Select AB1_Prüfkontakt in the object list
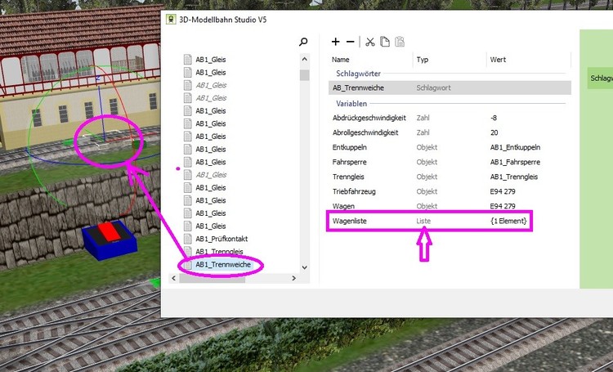 coord(221,239)
